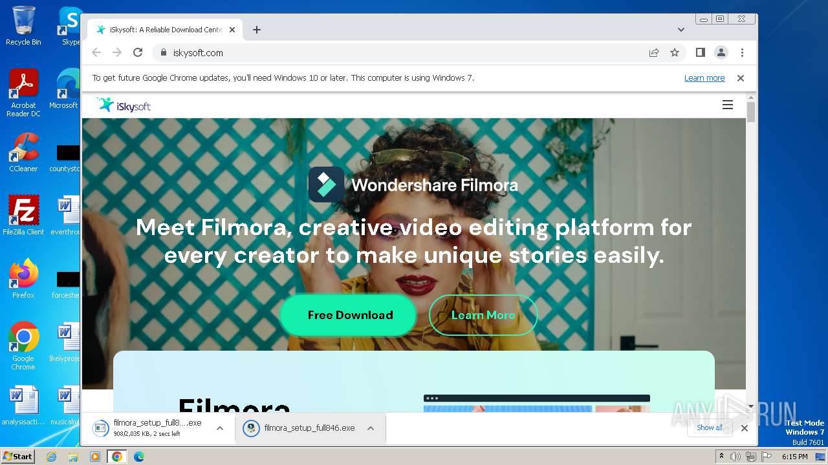Viewport: 828px width, 465px height.
Task: Open the Windows Start menu
Action: [x=18, y=456]
